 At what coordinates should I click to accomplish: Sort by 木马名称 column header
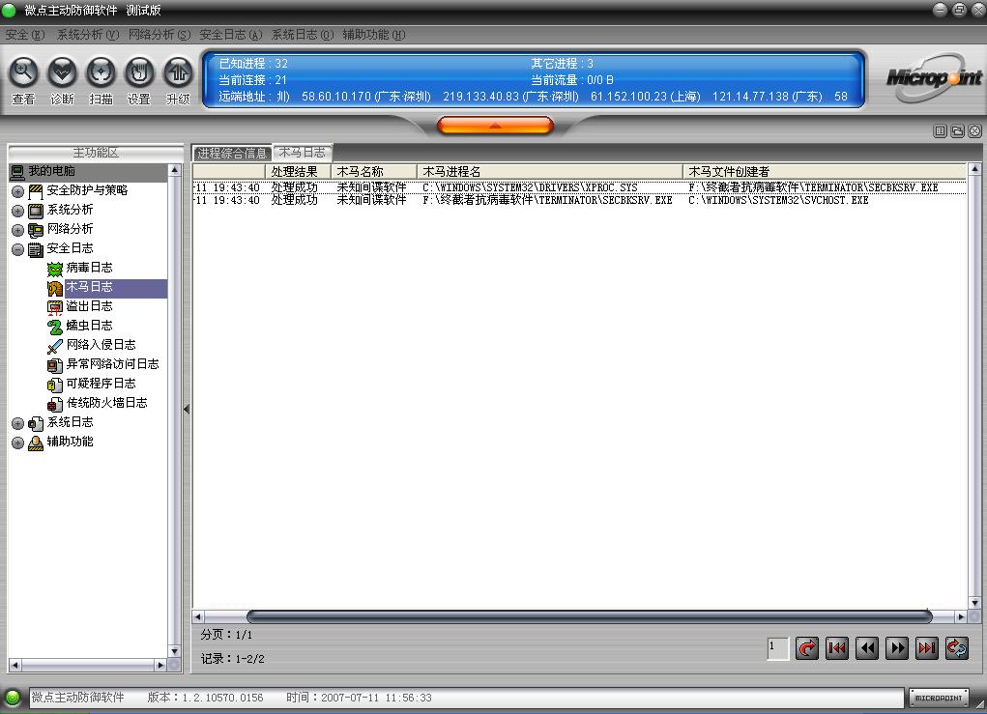coord(374,171)
